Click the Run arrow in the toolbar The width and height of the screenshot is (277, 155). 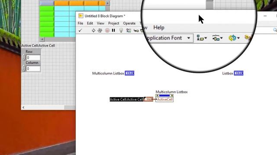pyautogui.click(x=93, y=31)
